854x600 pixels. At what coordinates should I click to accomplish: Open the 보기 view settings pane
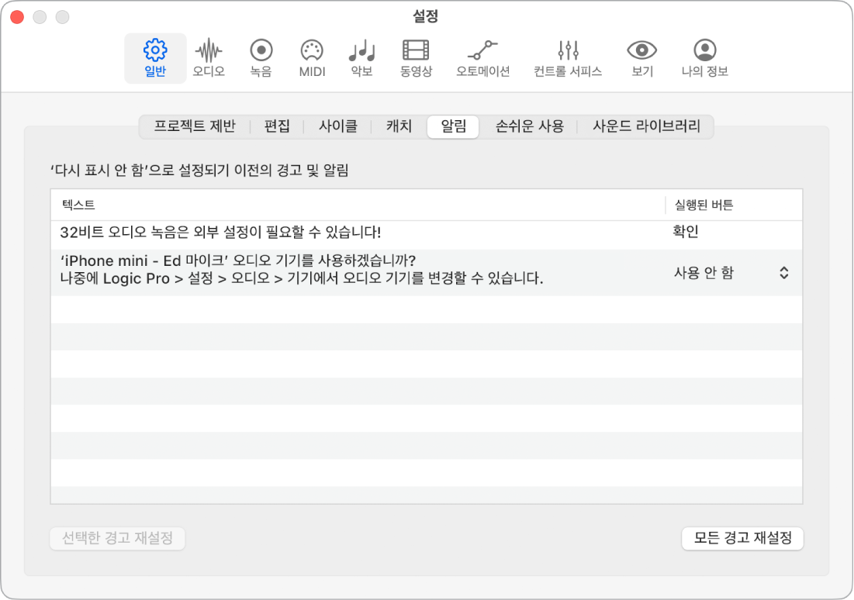coord(642,58)
